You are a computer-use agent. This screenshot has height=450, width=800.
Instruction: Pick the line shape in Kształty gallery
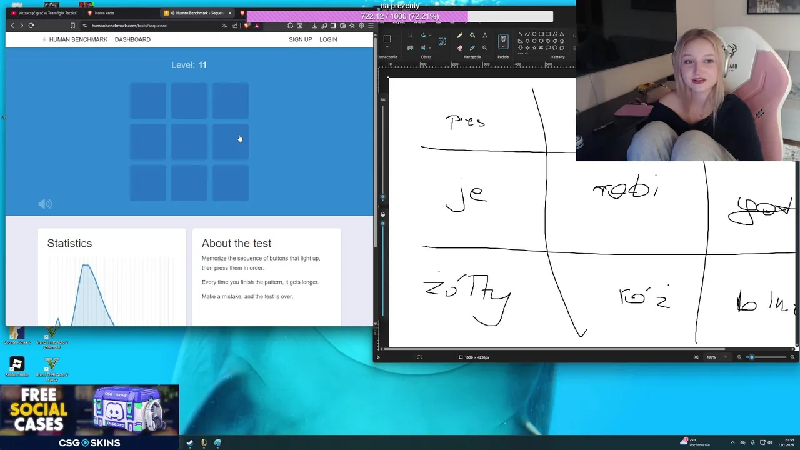(x=521, y=34)
